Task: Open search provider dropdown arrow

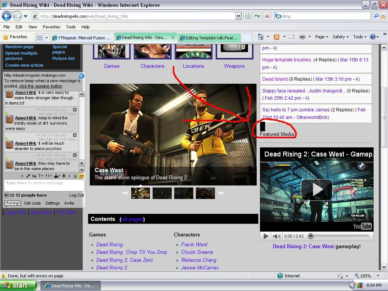Action: point(383,16)
